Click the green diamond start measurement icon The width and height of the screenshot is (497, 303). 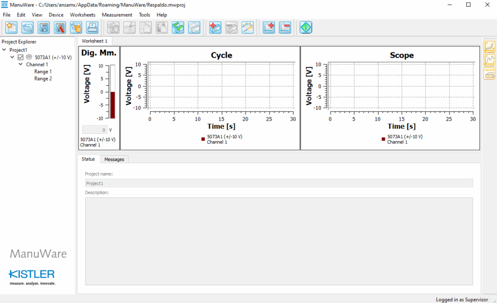click(306, 28)
